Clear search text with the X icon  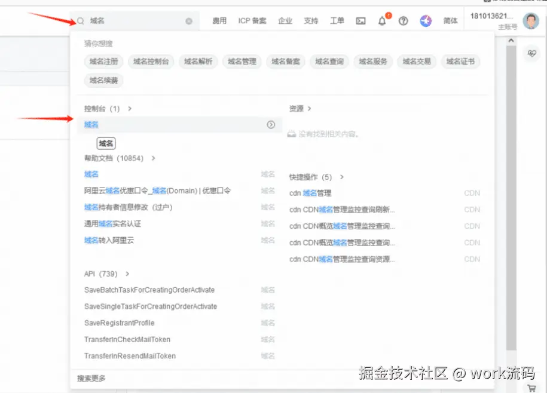click(189, 20)
